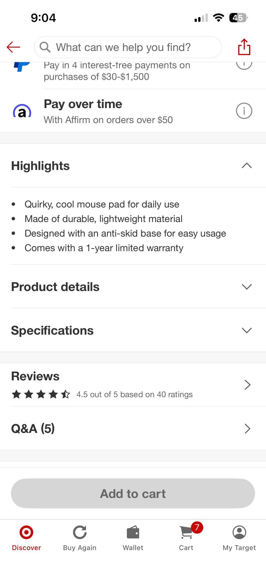Screen dimensions: 266x576
Task: Open Cart with 7 items
Action: click(186, 537)
